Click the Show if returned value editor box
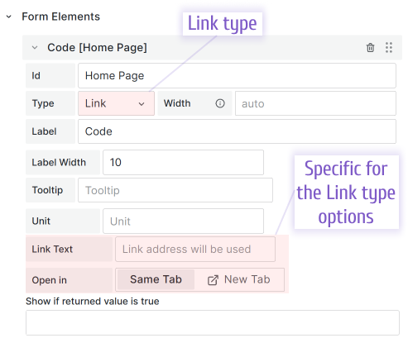Viewport: 408px width, 338px height. click(213, 322)
